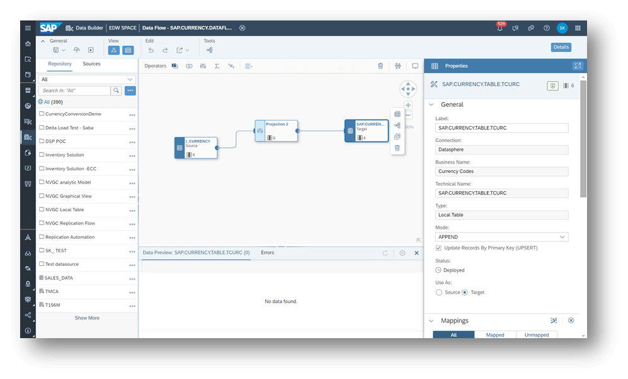628x379 pixels.
Task: Click Show More in repository list
Action: (87, 318)
